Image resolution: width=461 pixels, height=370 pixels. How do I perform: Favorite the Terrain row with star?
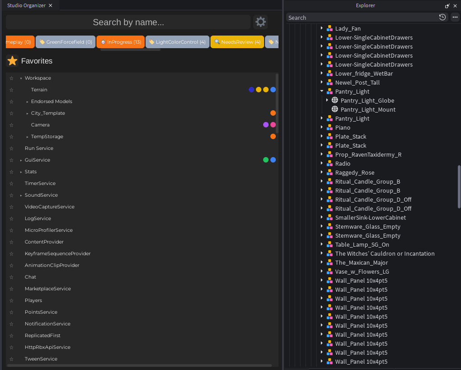12,90
